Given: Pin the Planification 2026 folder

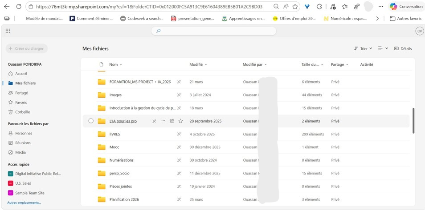Looking at the screenshot, I should pos(179,199).
